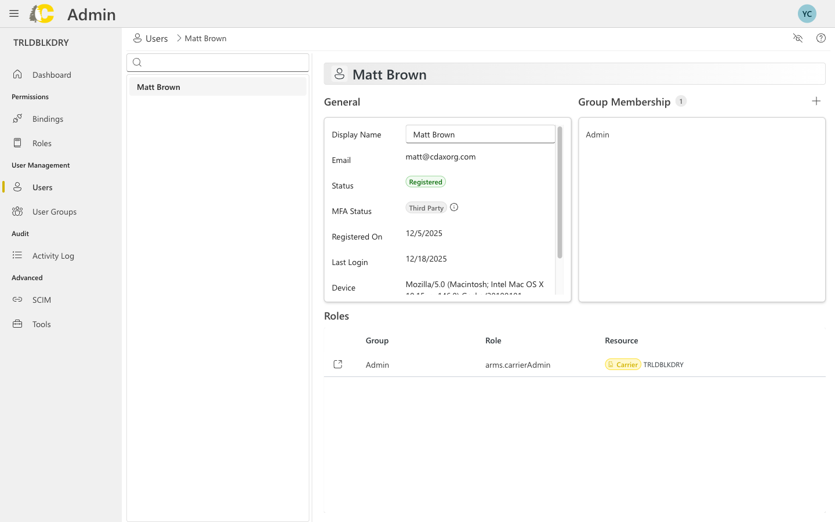
Task: Open the role's external link icon
Action: point(338,364)
